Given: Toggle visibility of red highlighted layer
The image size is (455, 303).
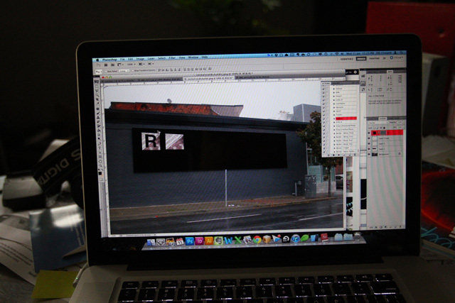Looking at the screenshot, I should tap(370, 132).
